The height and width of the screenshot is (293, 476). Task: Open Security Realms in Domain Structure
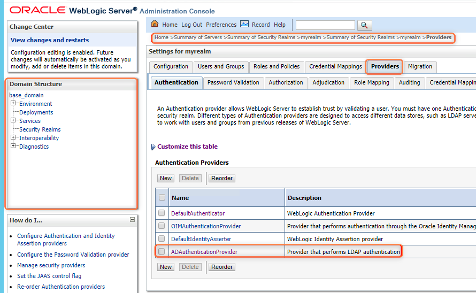[40, 129]
